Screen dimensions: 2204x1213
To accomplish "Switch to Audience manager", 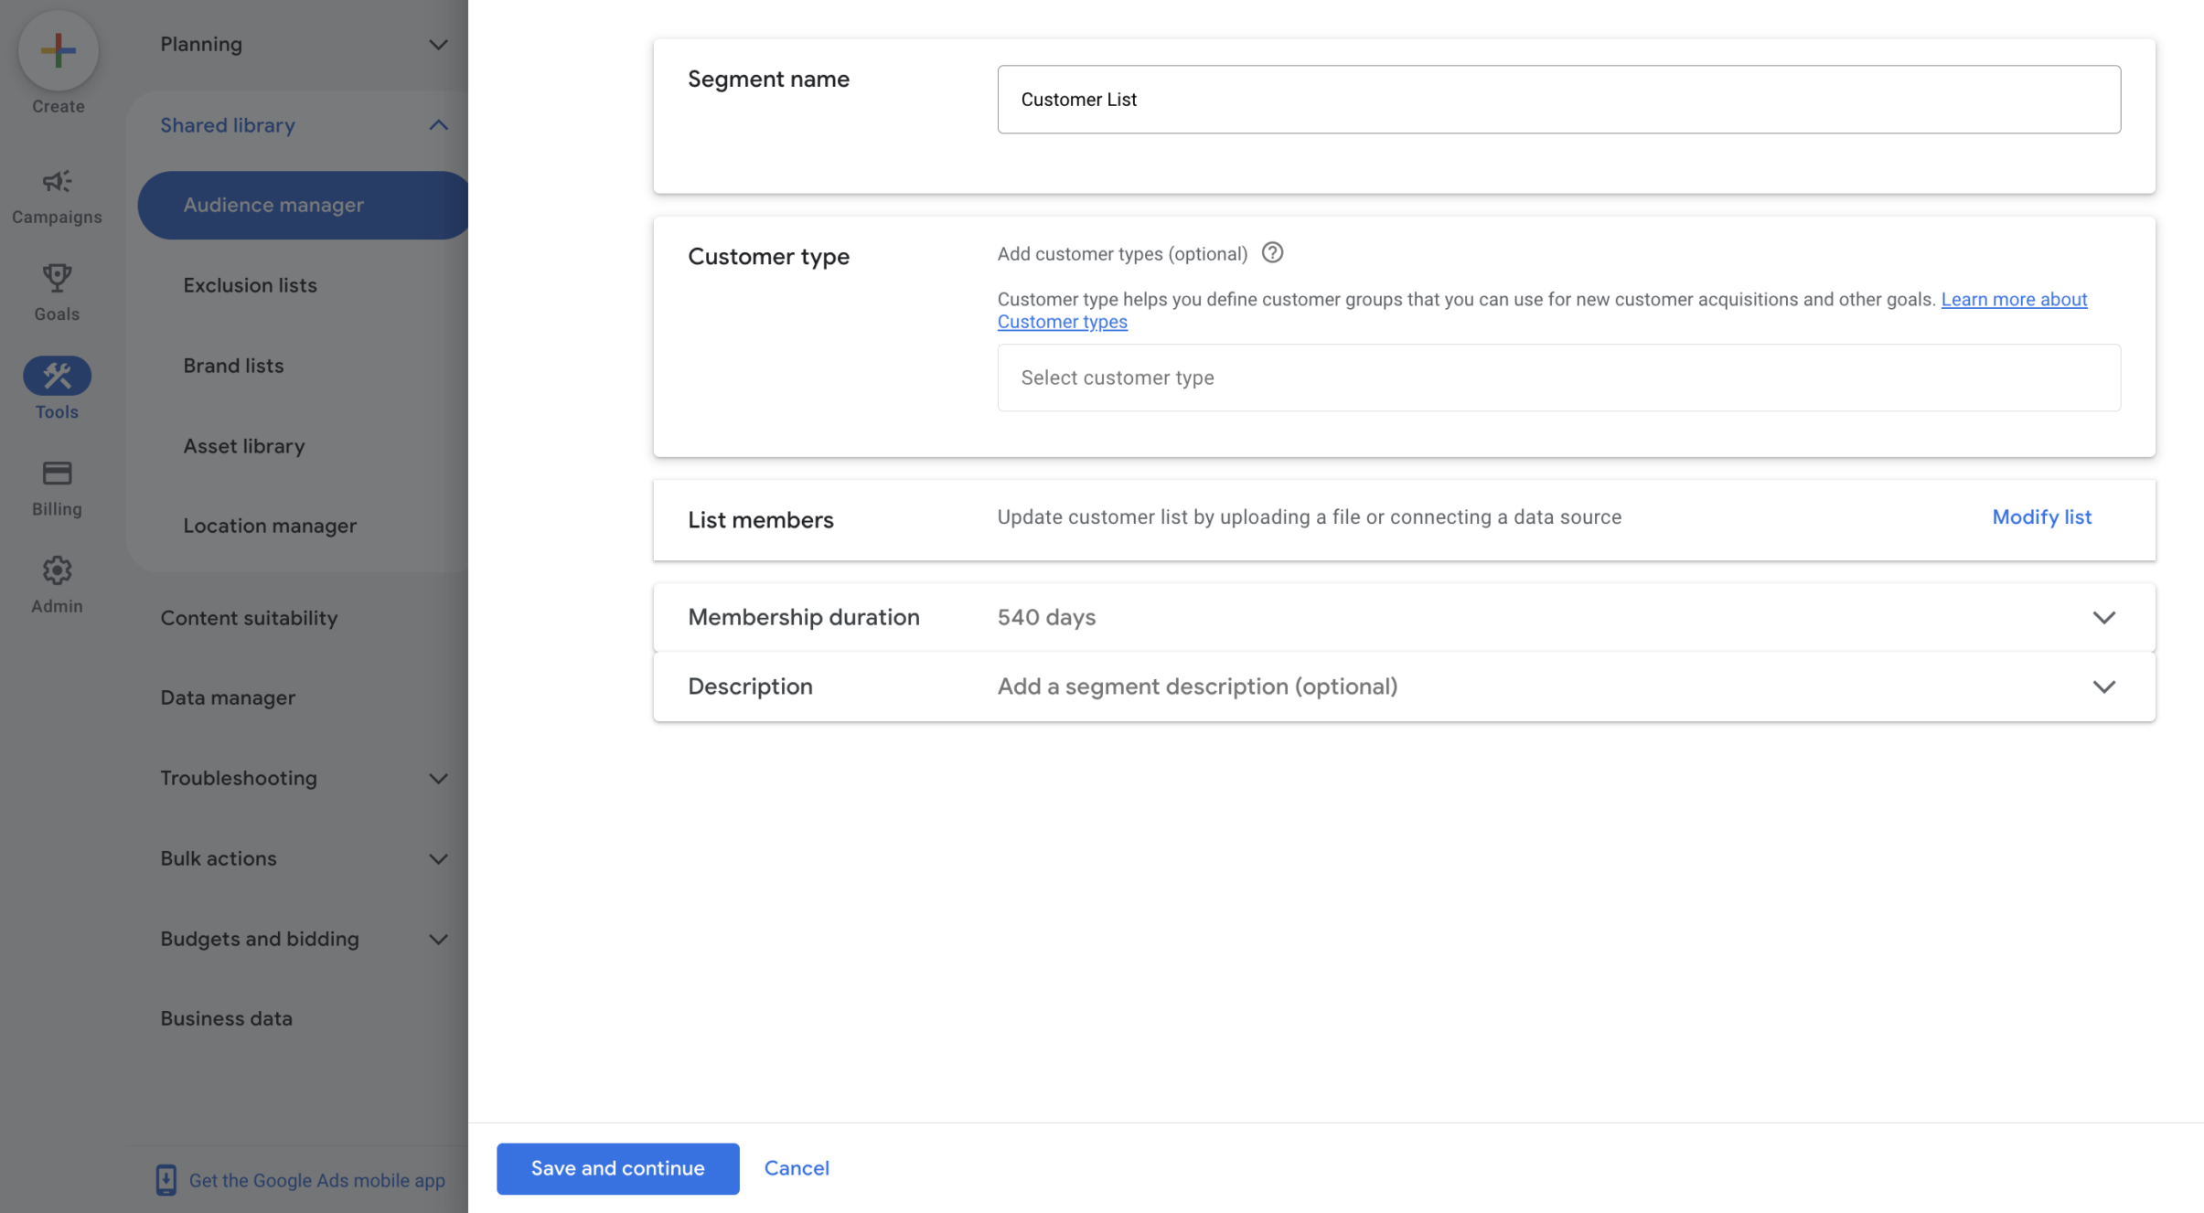I will 273,205.
